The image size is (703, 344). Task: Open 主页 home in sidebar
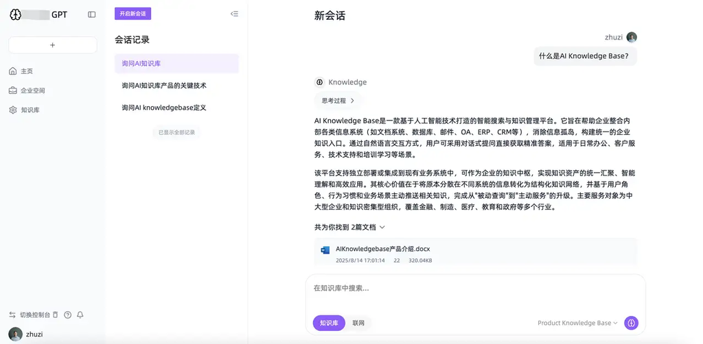click(x=27, y=71)
